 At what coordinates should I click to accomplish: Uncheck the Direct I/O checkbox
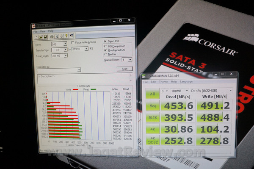pyautogui.click(x=105, y=41)
